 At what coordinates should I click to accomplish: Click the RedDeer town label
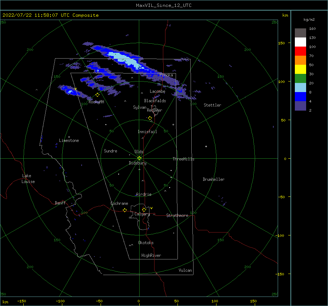coord(155,110)
